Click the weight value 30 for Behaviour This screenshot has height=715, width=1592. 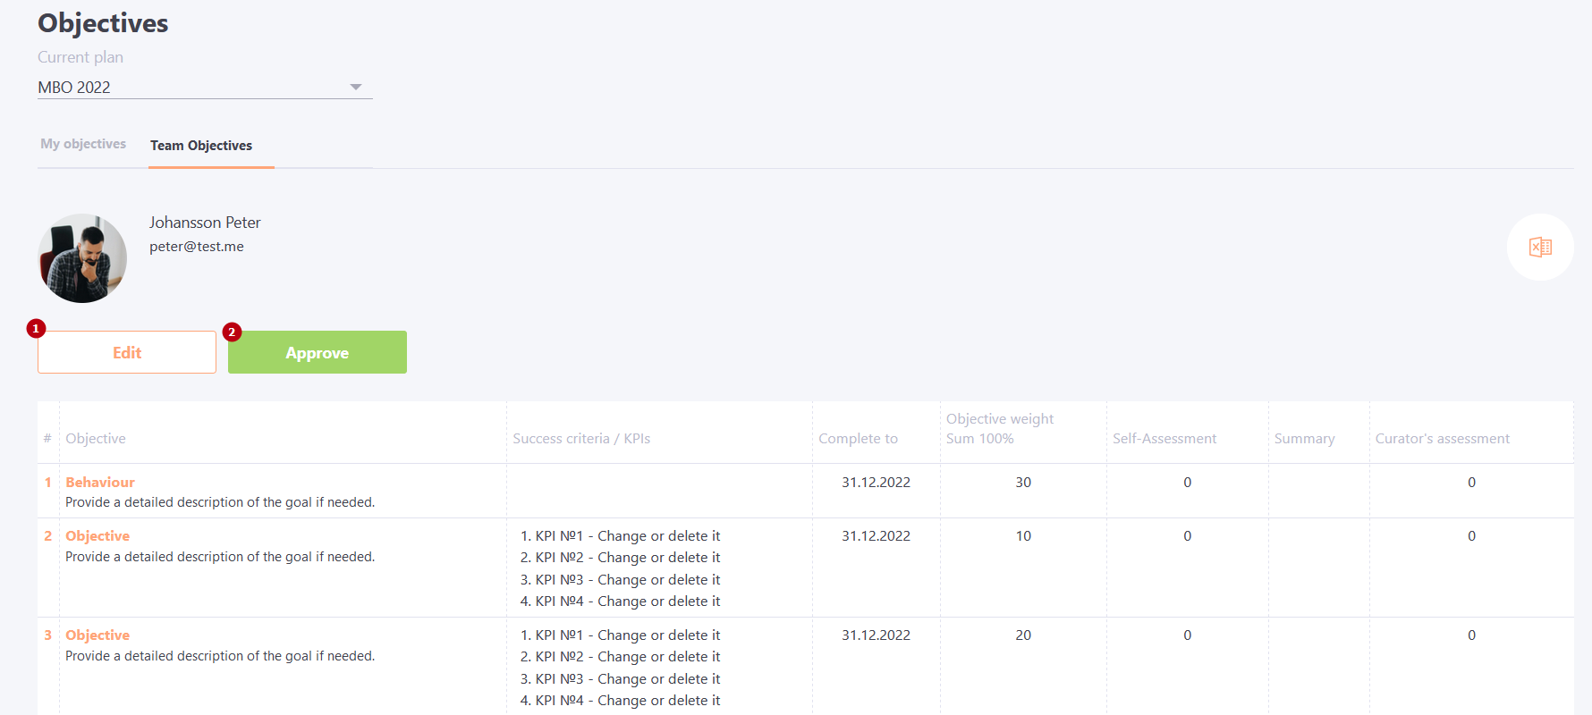coord(1023,482)
